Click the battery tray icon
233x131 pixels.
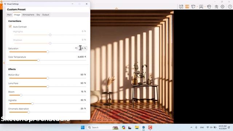pyautogui.click(x=215, y=127)
